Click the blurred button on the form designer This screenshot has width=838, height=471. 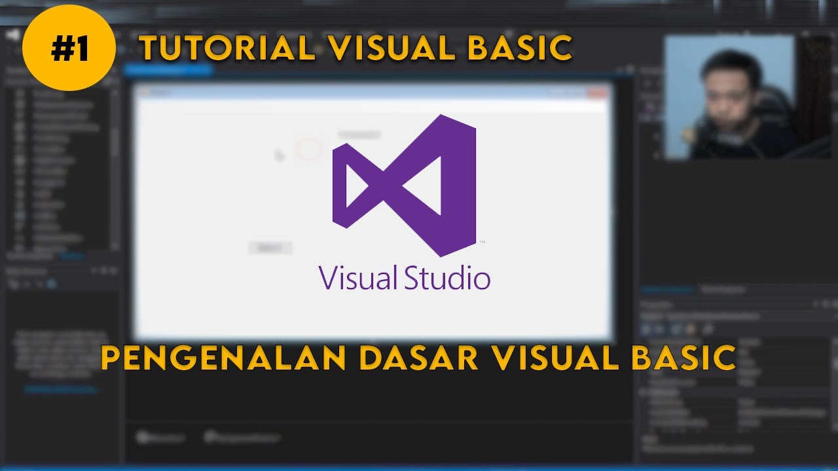coord(270,248)
